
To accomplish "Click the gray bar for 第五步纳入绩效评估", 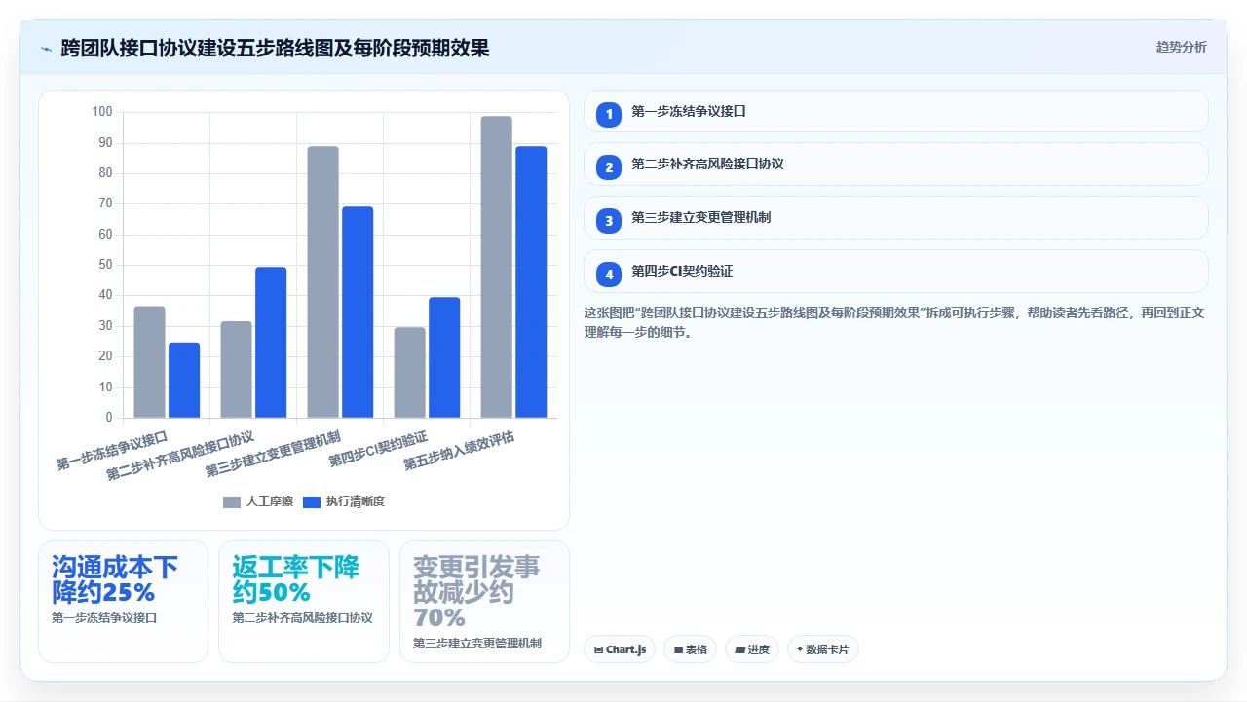I will point(496,267).
